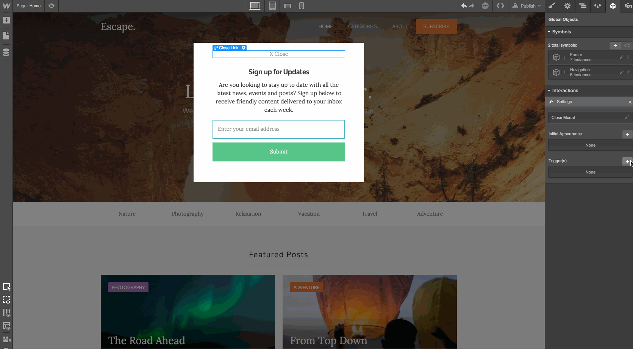This screenshot has width=633, height=349.
Task: Click the green Submit button
Action: (x=279, y=152)
